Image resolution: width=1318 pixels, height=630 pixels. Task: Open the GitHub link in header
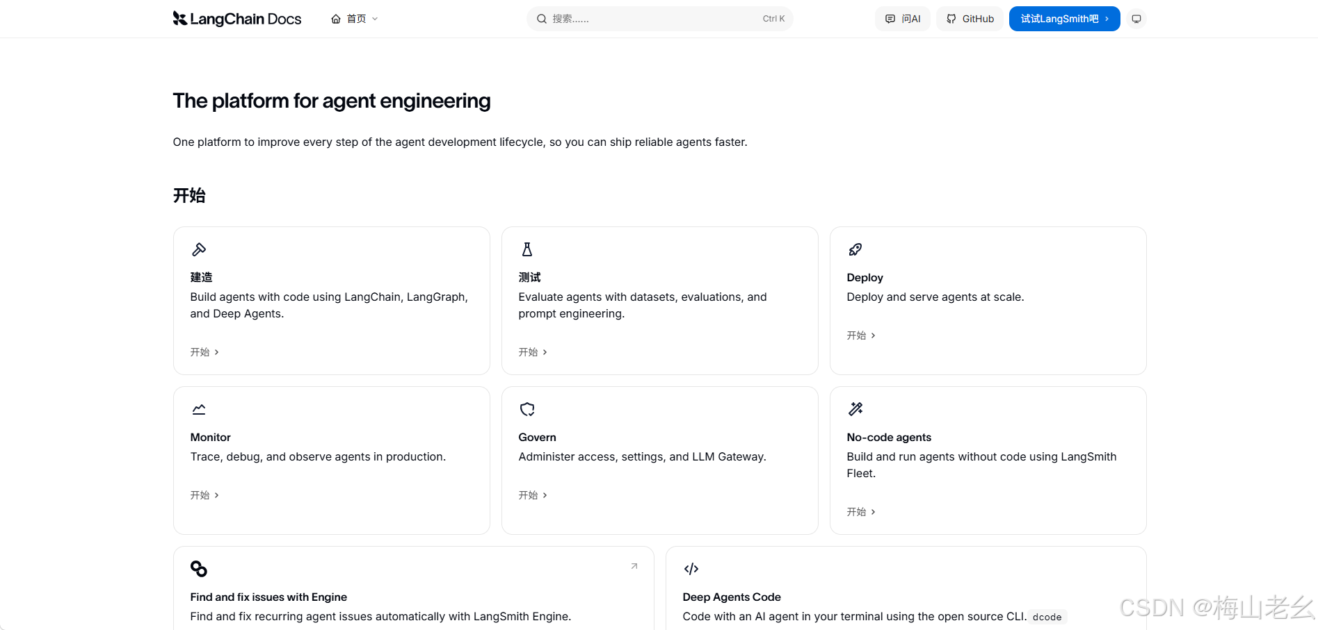[970, 19]
